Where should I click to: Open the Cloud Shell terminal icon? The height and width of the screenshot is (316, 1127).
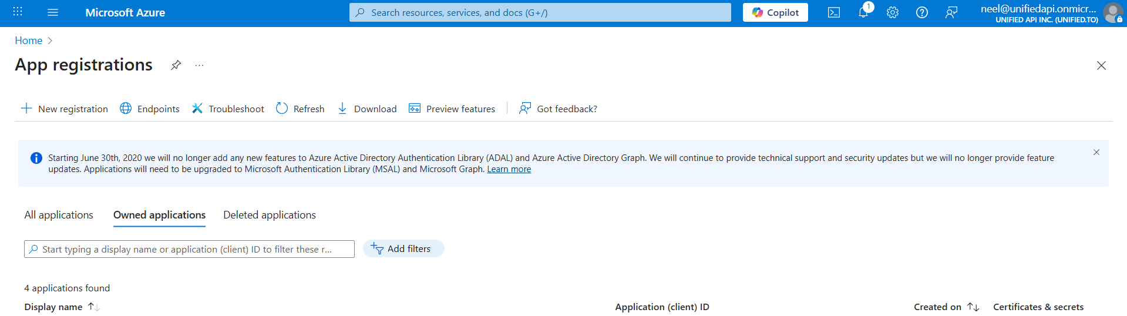click(833, 12)
